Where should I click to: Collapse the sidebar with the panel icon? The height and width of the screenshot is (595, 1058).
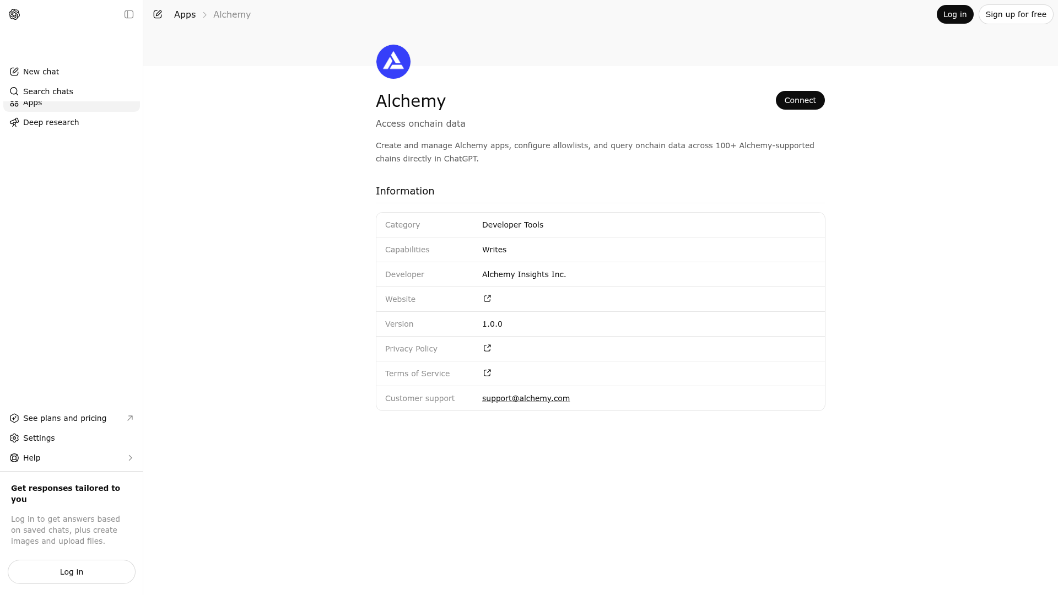tap(129, 14)
